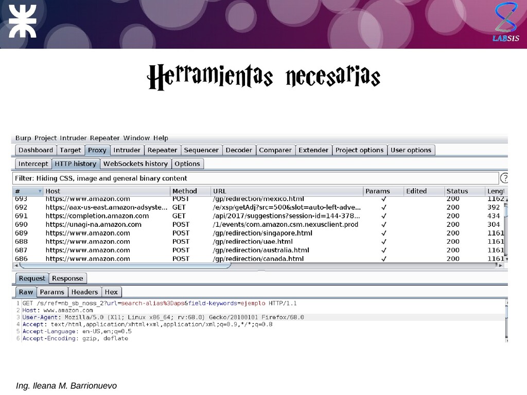Click the horizontal scrollbar of history table
The height and width of the screenshot is (395, 527).
[x=125, y=265]
